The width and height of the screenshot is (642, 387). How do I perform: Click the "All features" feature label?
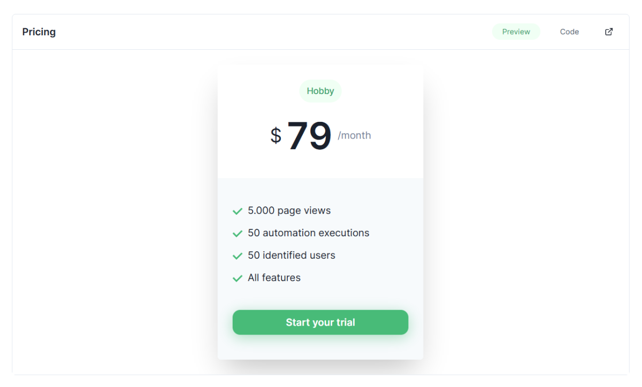point(273,277)
